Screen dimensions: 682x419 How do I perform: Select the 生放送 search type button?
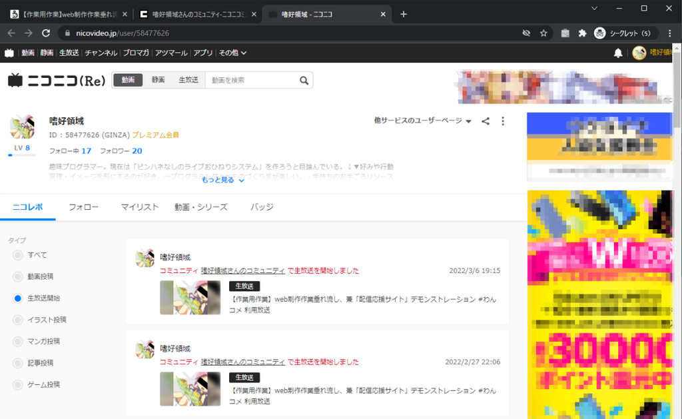tap(188, 80)
